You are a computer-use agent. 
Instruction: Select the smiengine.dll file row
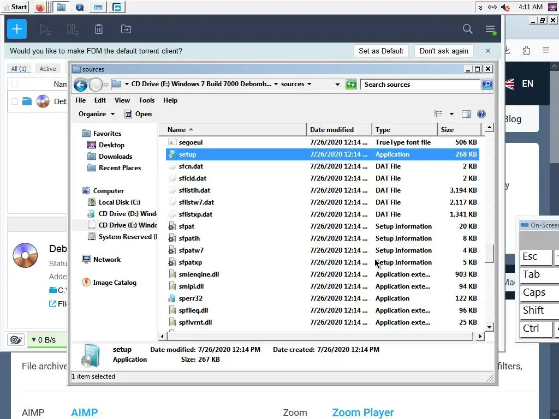coord(323,274)
